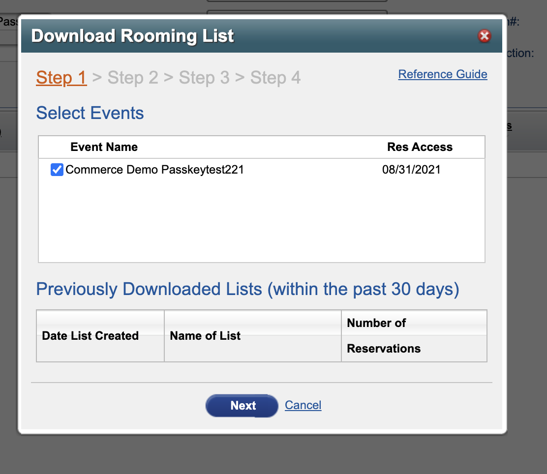547x474 pixels.
Task: Click the Res Access column header
Action: click(x=420, y=147)
